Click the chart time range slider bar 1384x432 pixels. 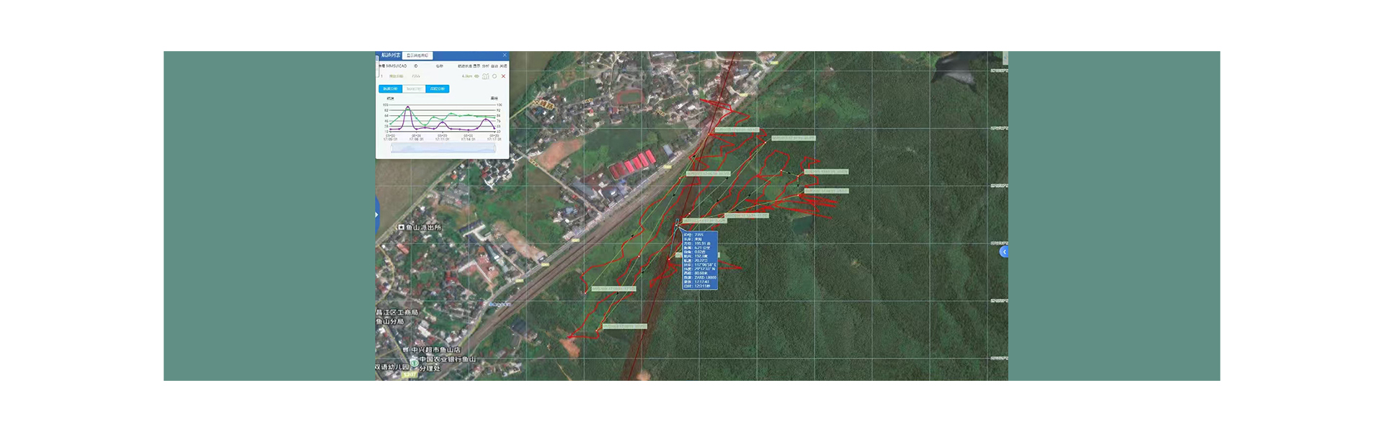click(x=443, y=148)
